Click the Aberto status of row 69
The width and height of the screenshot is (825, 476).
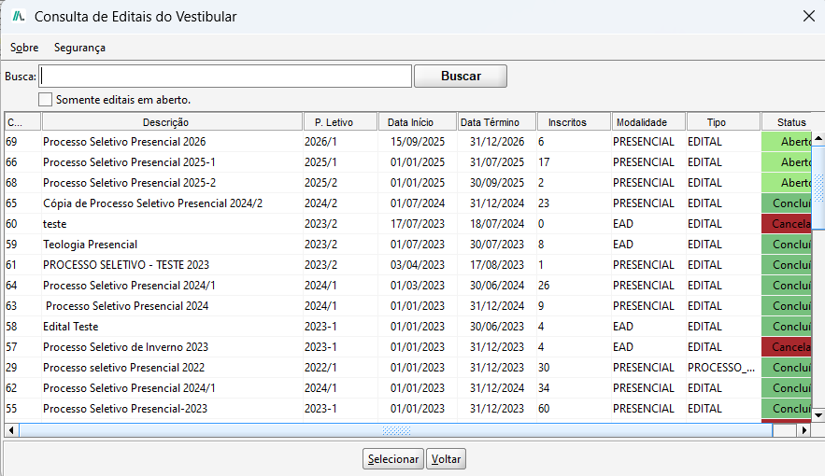786,142
